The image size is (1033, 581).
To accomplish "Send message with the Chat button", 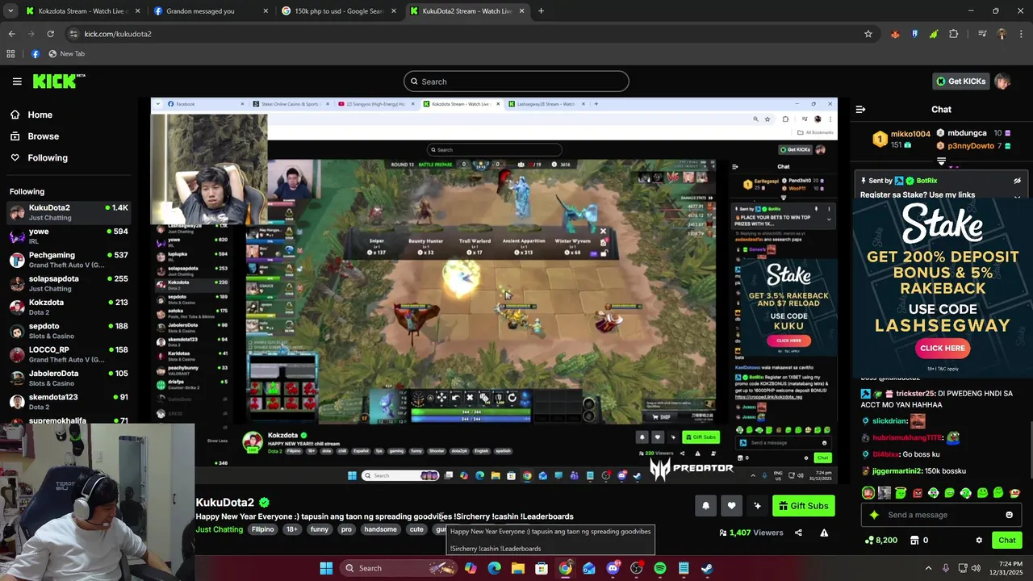I will 1007,541.
